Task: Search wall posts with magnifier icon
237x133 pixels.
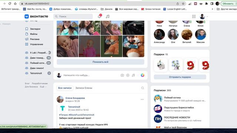Action: click(143, 88)
